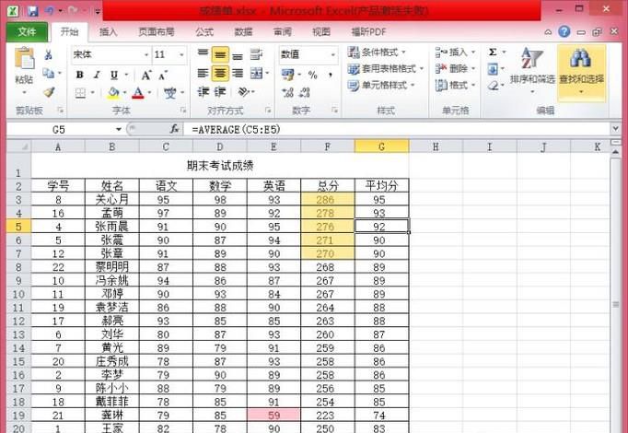Select the Format Painter brush
628x433 pixels.
pyautogui.click(x=49, y=92)
